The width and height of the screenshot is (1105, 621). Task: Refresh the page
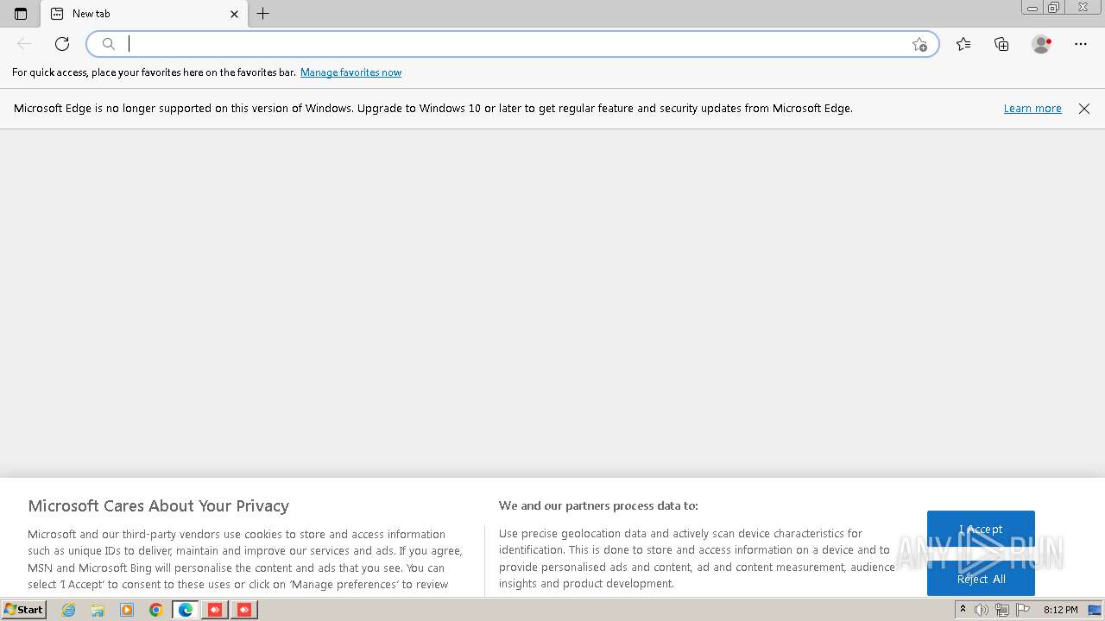(x=62, y=44)
